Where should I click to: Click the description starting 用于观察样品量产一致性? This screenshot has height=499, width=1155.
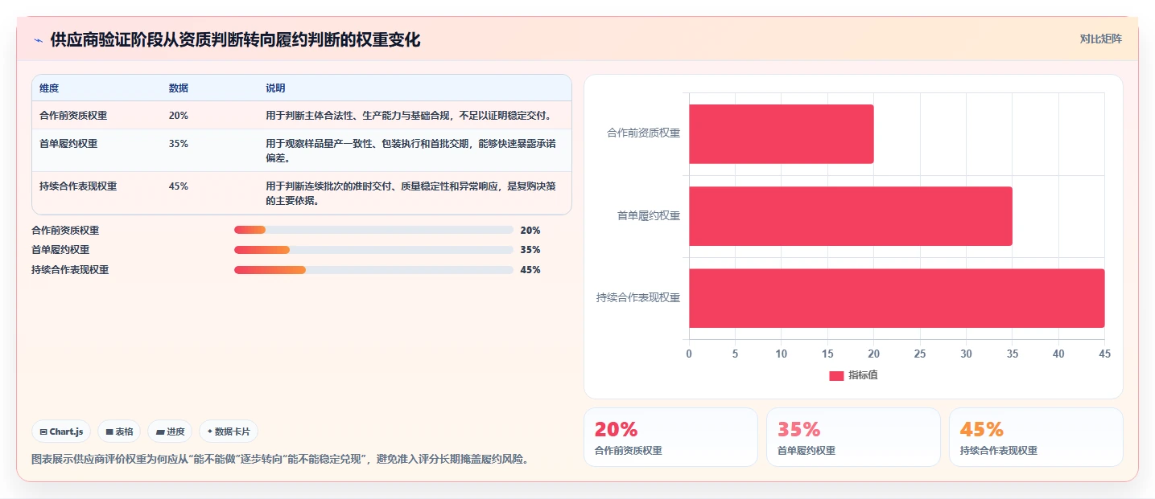410,151
